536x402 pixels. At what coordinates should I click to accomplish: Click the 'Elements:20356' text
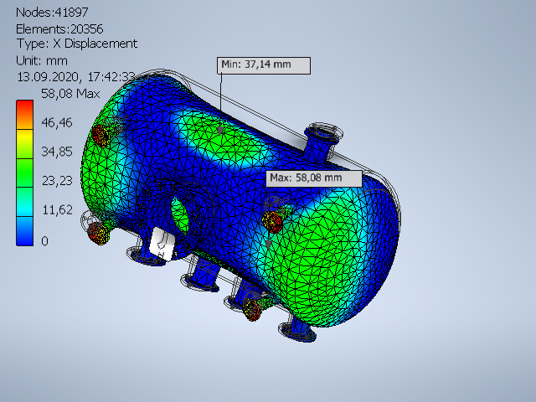[x=59, y=29]
